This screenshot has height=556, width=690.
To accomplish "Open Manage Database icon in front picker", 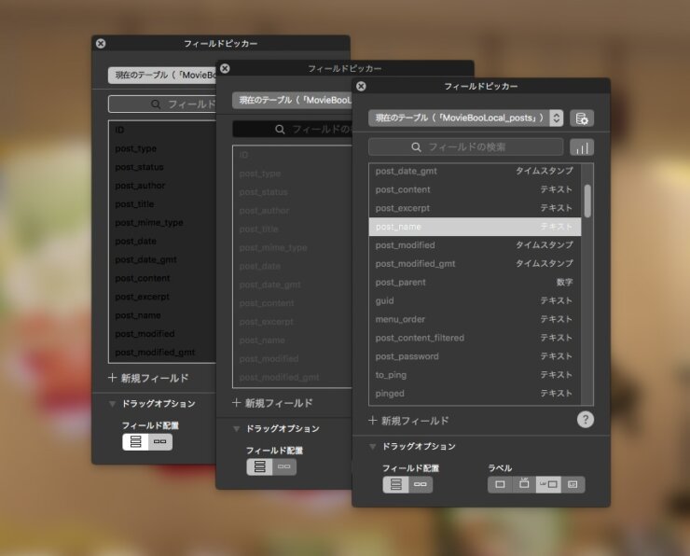I will click(x=581, y=118).
